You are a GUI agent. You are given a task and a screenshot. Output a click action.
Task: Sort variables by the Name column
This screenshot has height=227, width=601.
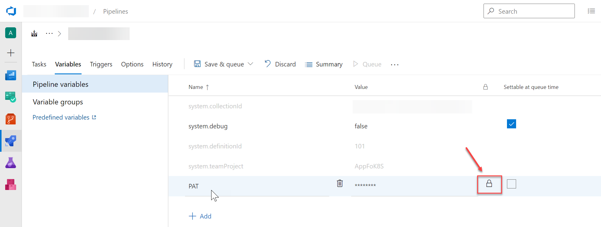199,87
